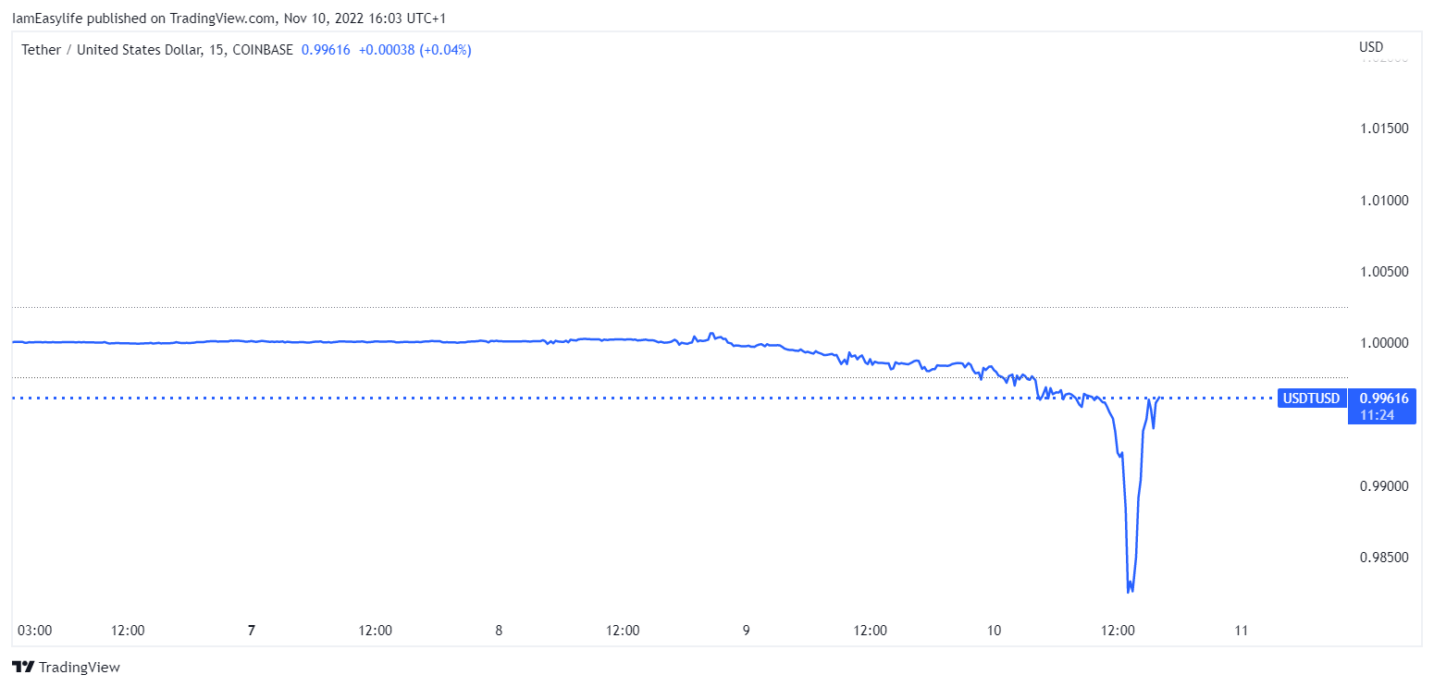1434x687 pixels.
Task: Click the 0.99000 price axis label
Action: click(x=1385, y=486)
